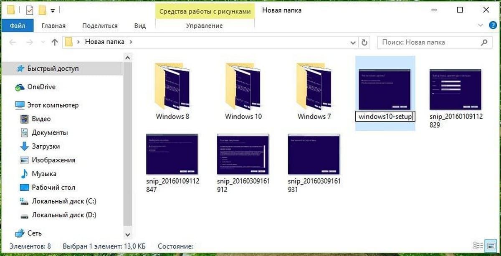Switch to the Вид ribbon tab
The width and height of the screenshot is (501, 256).
tap(140, 25)
